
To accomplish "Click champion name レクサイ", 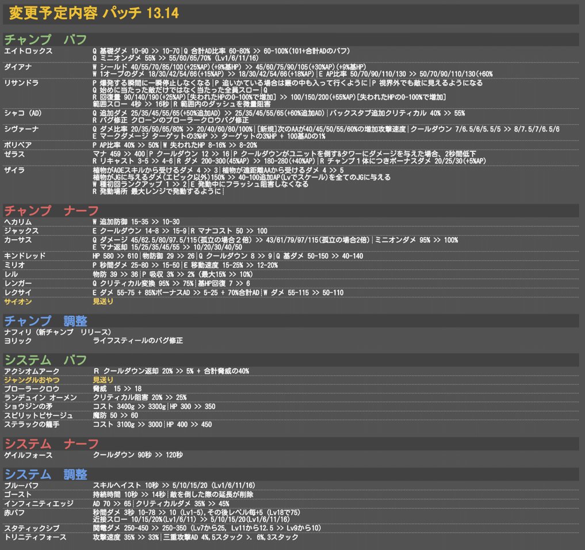I will pos(18,292).
